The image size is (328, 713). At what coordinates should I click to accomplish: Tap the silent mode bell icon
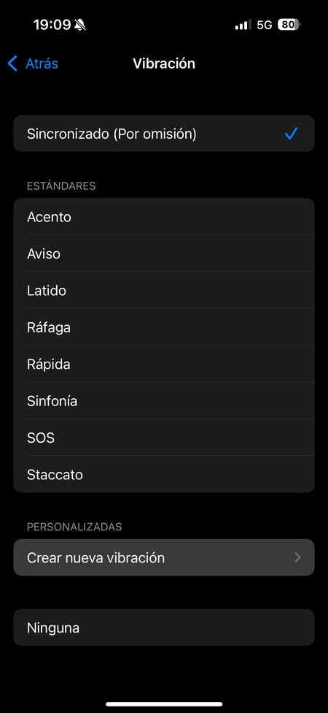[x=80, y=25]
